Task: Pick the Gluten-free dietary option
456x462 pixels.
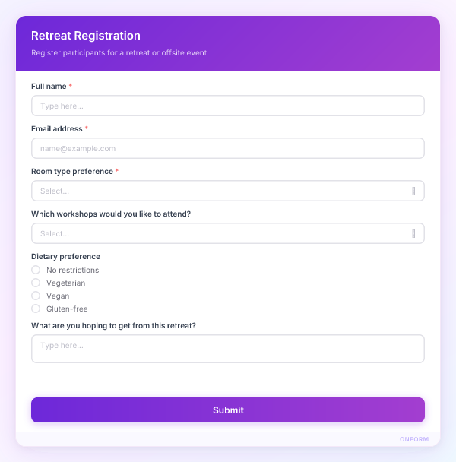Action: (x=36, y=309)
